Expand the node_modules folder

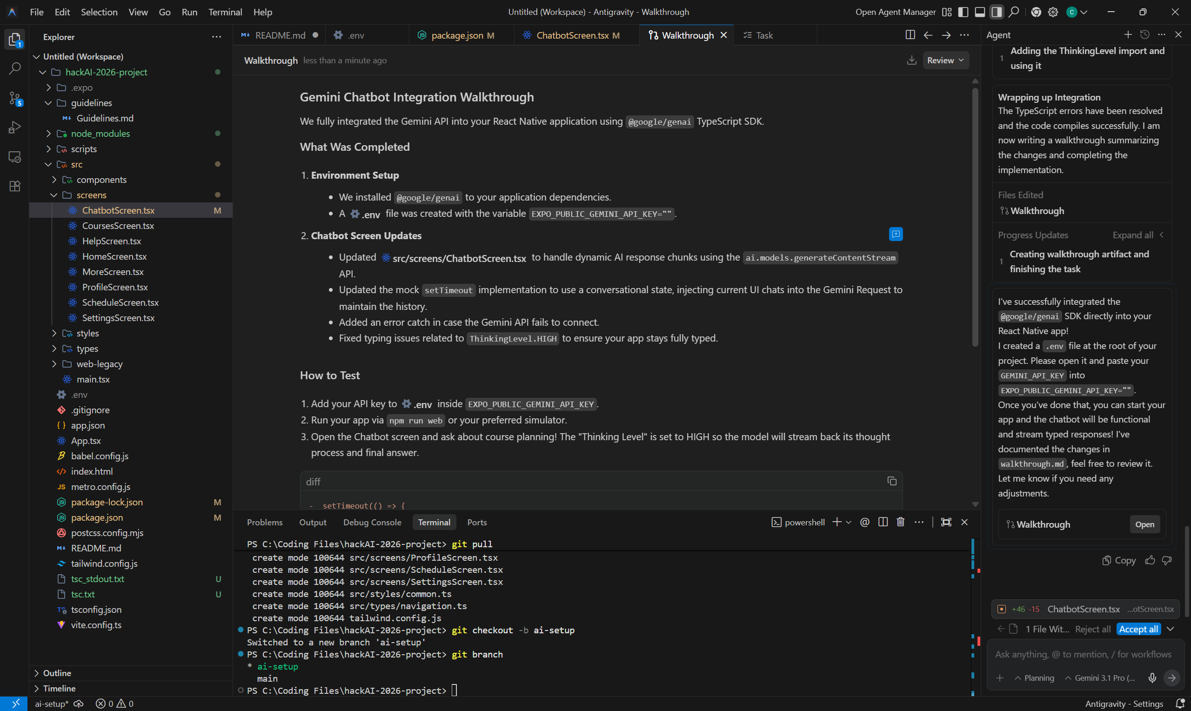(100, 134)
